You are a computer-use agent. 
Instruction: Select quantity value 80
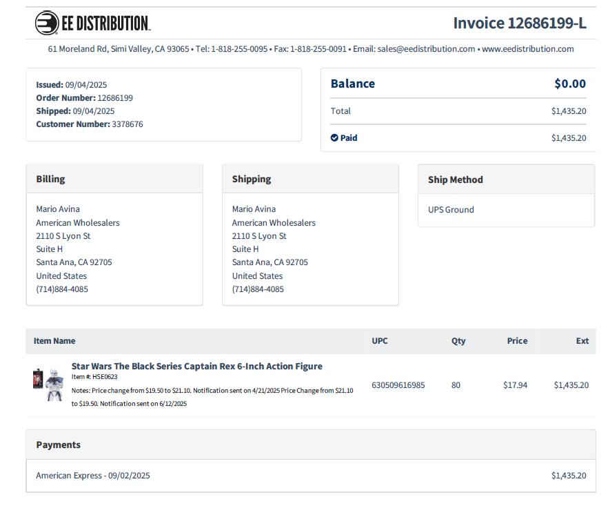point(456,385)
